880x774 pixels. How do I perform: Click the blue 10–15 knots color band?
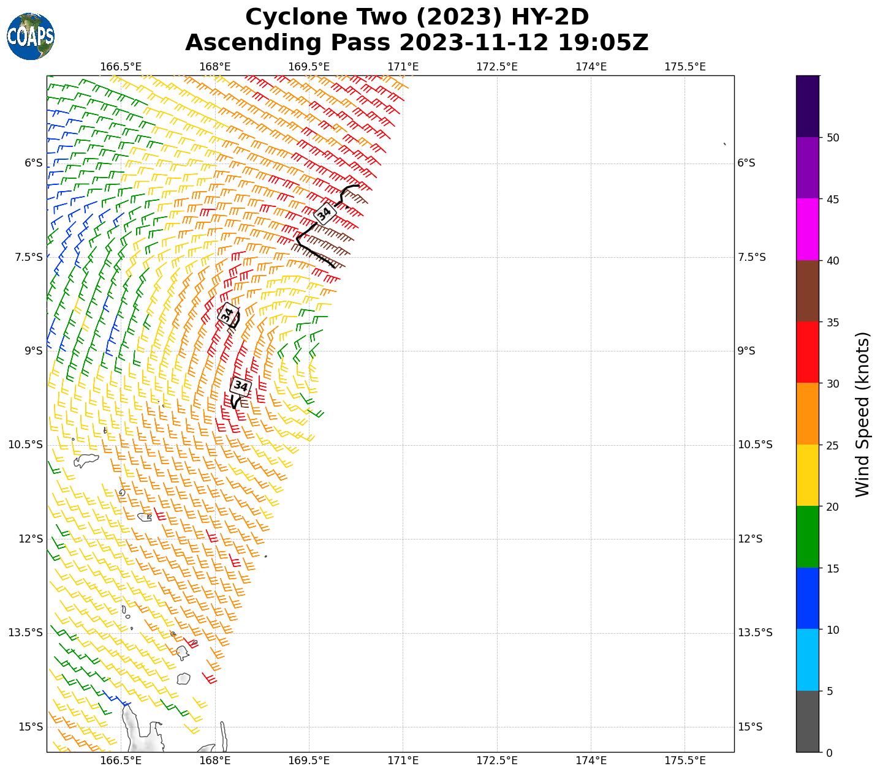point(807,598)
